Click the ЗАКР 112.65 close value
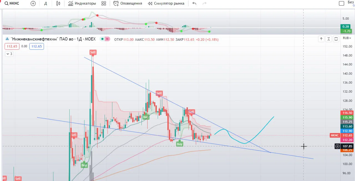 click(x=185, y=40)
